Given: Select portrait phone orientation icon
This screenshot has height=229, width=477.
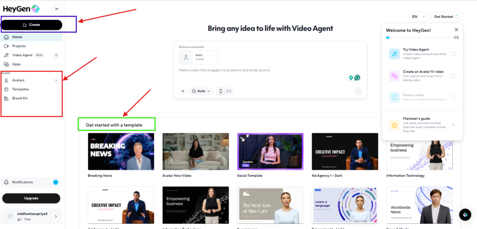Looking at the screenshot, I should [221, 91].
